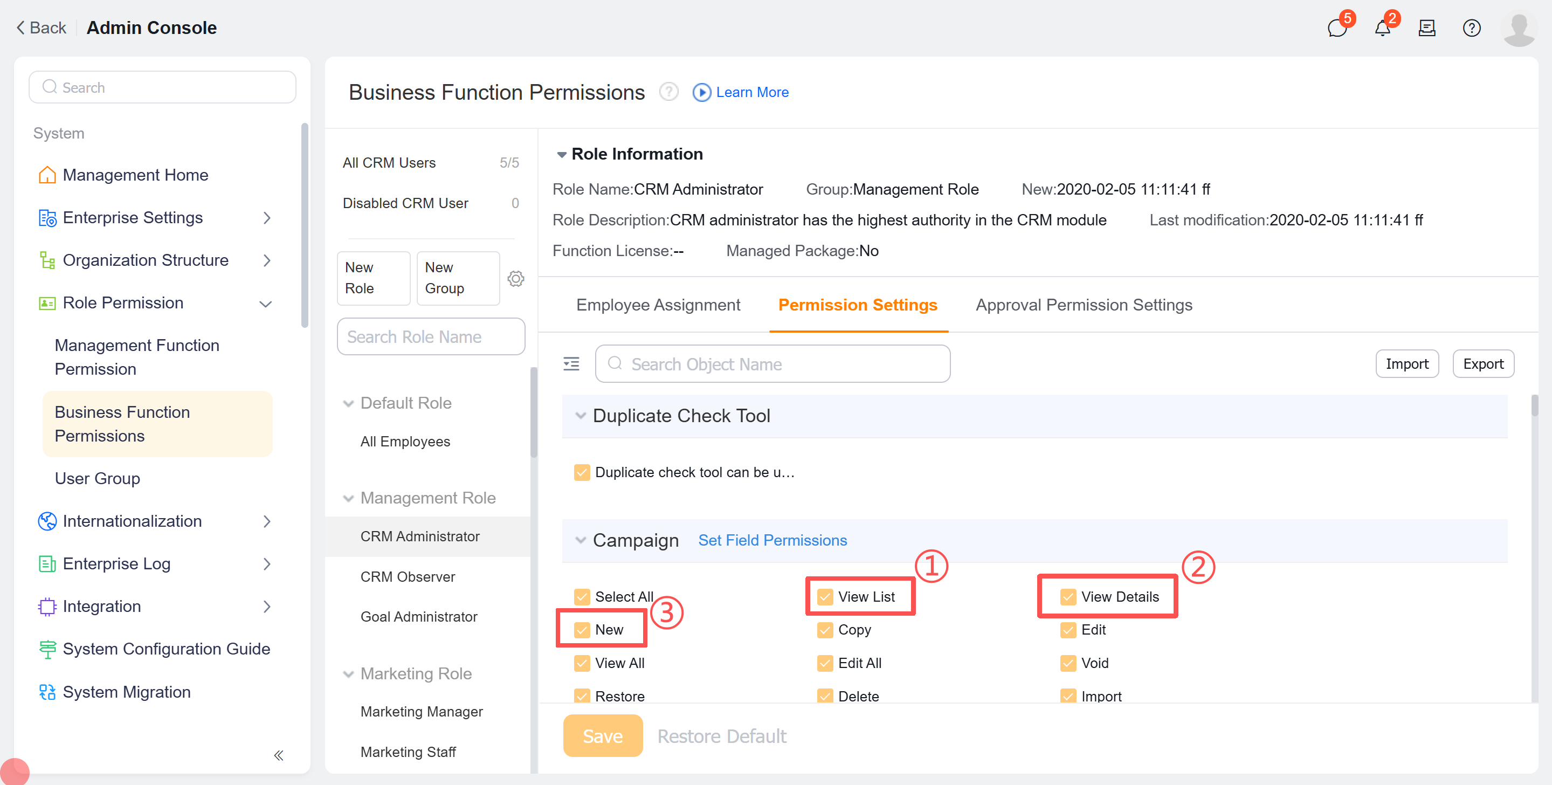This screenshot has width=1552, height=785.
Task: Click the help icon in the top bar
Action: 1471,27
